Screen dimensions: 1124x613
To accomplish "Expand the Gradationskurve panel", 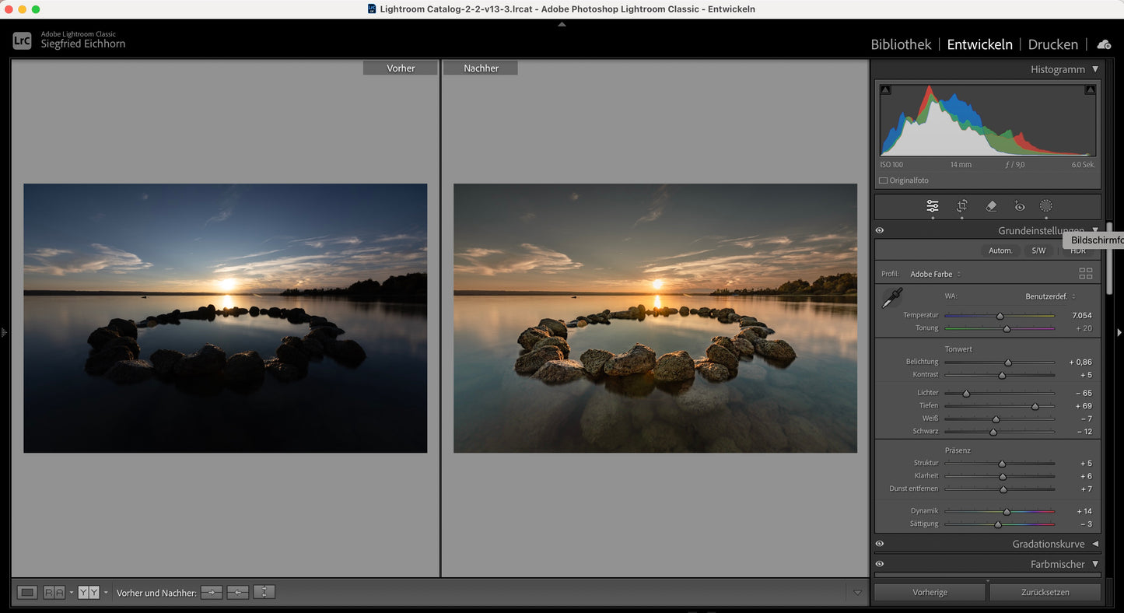I will [x=1095, y=545].
